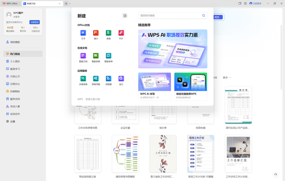Open the 微信无缝使用WPS card

[x=191, y=86]
